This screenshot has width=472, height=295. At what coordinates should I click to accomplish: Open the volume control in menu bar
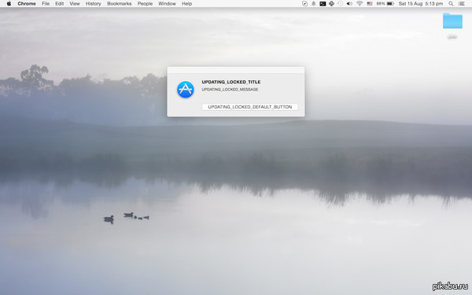click(349, 4)
